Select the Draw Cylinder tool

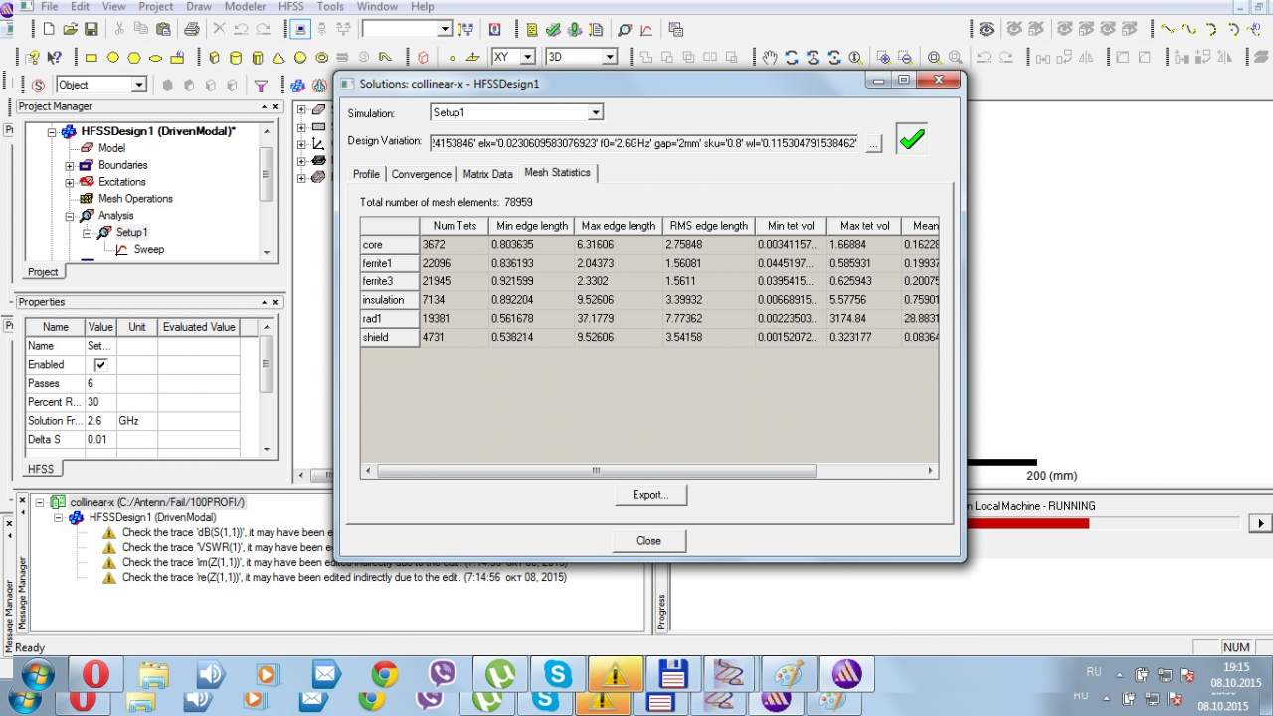point(237,58)
